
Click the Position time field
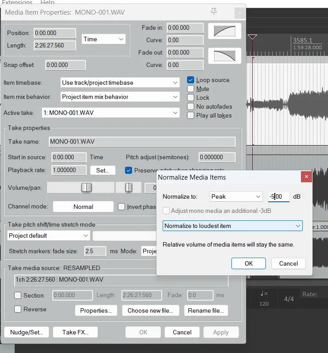click(55, 33)
